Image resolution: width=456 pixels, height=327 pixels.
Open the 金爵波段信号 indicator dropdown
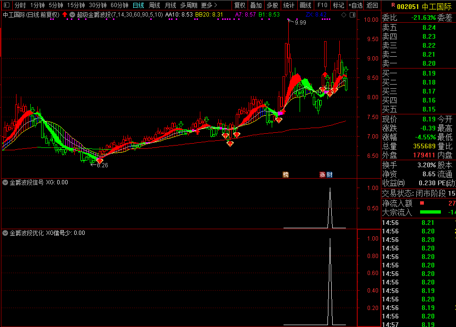[6, 182]
